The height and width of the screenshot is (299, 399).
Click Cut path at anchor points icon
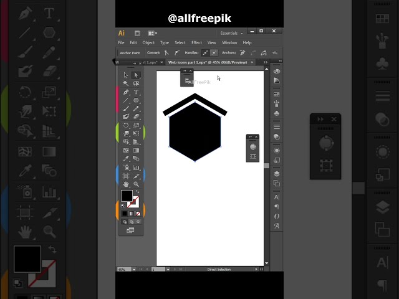(264, 53)
